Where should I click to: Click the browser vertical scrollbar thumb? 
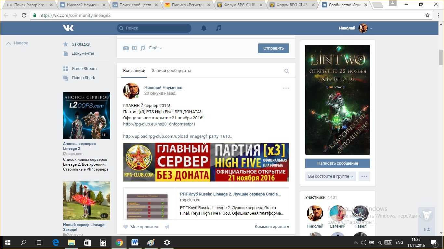[x=441, y=57]
